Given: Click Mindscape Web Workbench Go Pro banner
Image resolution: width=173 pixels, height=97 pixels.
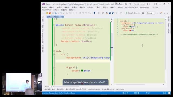Looking at the screenshot, I should click(85, 82).
